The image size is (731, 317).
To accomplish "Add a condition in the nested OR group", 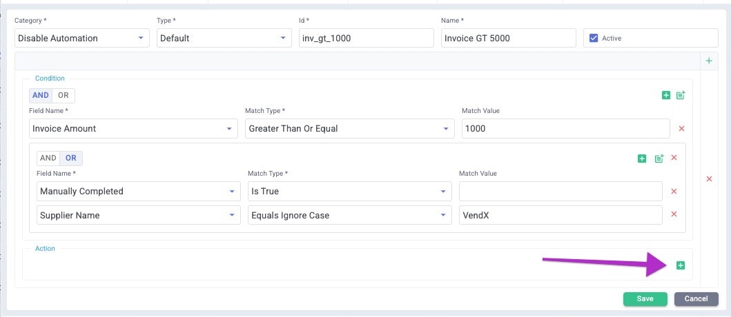I will click(x=641, y=158).
